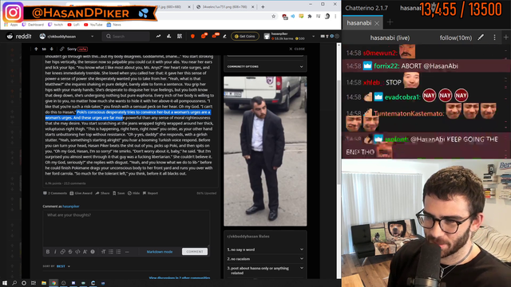Click the link icon beside Sorry title

tap(61, 49)
